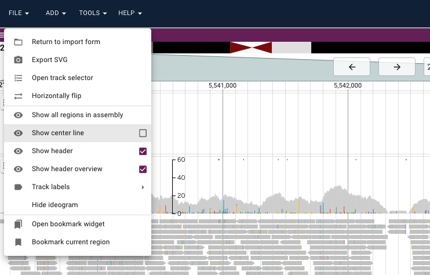Open the ADD menu
This screenshot has width=430, height=275.
(56, 13)
